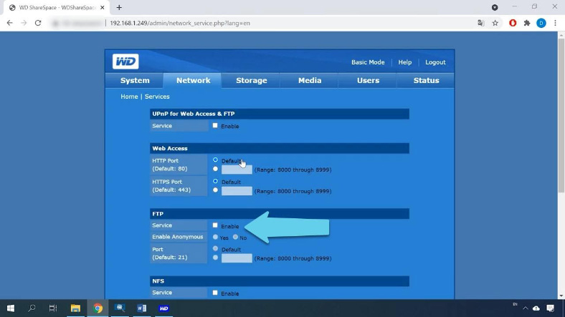Viewport: 565px width, 317px height.
Task: Select Default FTP port option
Action: pyautogui.click(x=215, y=248)
